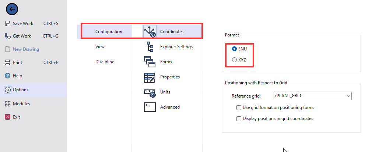Click the Save Work floppy disk icon
This screenshot has width=372, height=152.
point(8,24)
